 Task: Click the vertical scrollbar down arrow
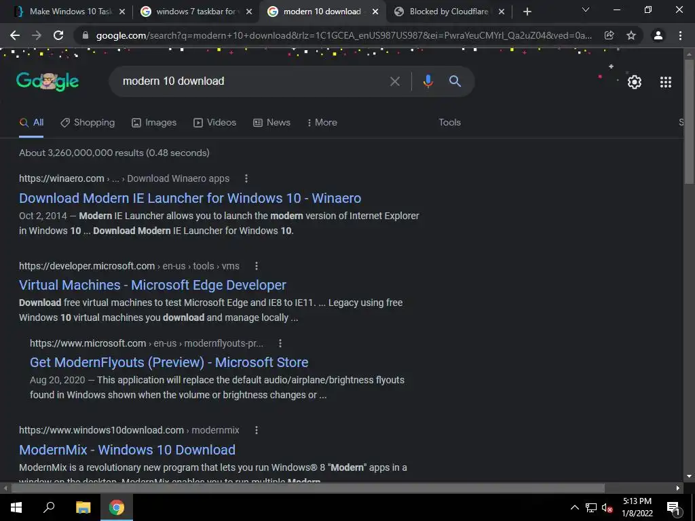click(689, 476)
